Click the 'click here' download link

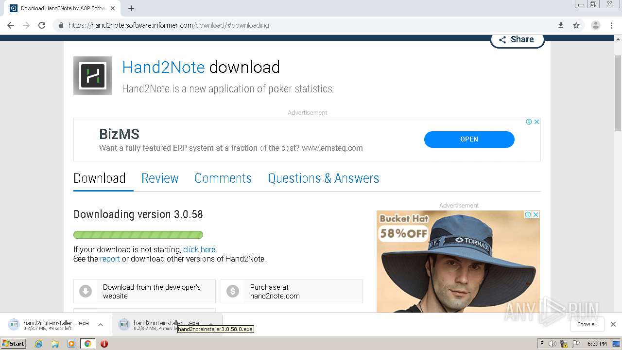tap(199, 250)
